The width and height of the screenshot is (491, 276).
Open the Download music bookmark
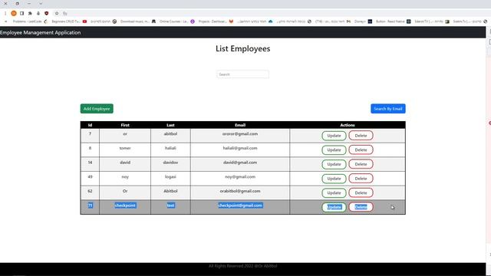138,21
